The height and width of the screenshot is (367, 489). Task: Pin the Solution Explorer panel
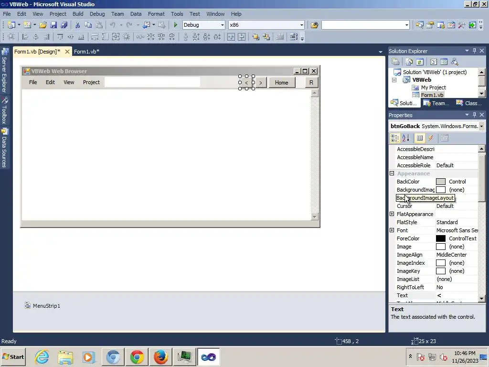coord(474,51)
